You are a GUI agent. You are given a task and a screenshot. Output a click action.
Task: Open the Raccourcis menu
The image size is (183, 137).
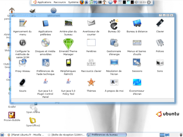60,2
